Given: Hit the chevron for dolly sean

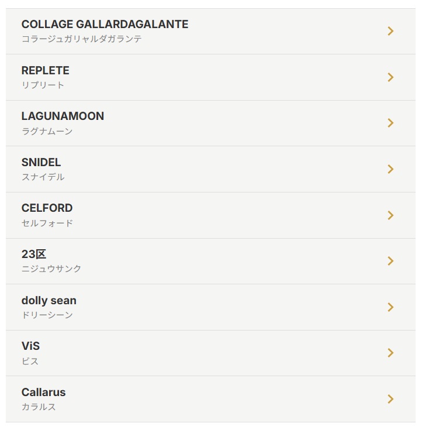Looking at the screenshot, I should click(x=390, y=307).
